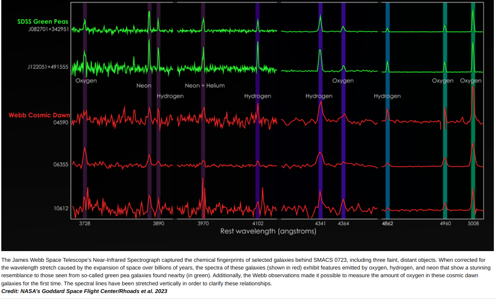The height and width of the screenshot is (299, 496).
Task: Click the 3970 wavelength tick label
Action: click(x=203, y=224)
